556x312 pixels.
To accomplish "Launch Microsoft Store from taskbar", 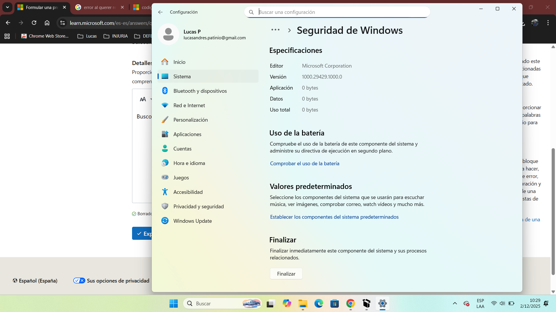I will pyautogui.click(x=334, y=304).
